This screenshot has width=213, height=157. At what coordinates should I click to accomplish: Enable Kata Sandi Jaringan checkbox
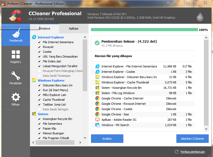point(39,109)
